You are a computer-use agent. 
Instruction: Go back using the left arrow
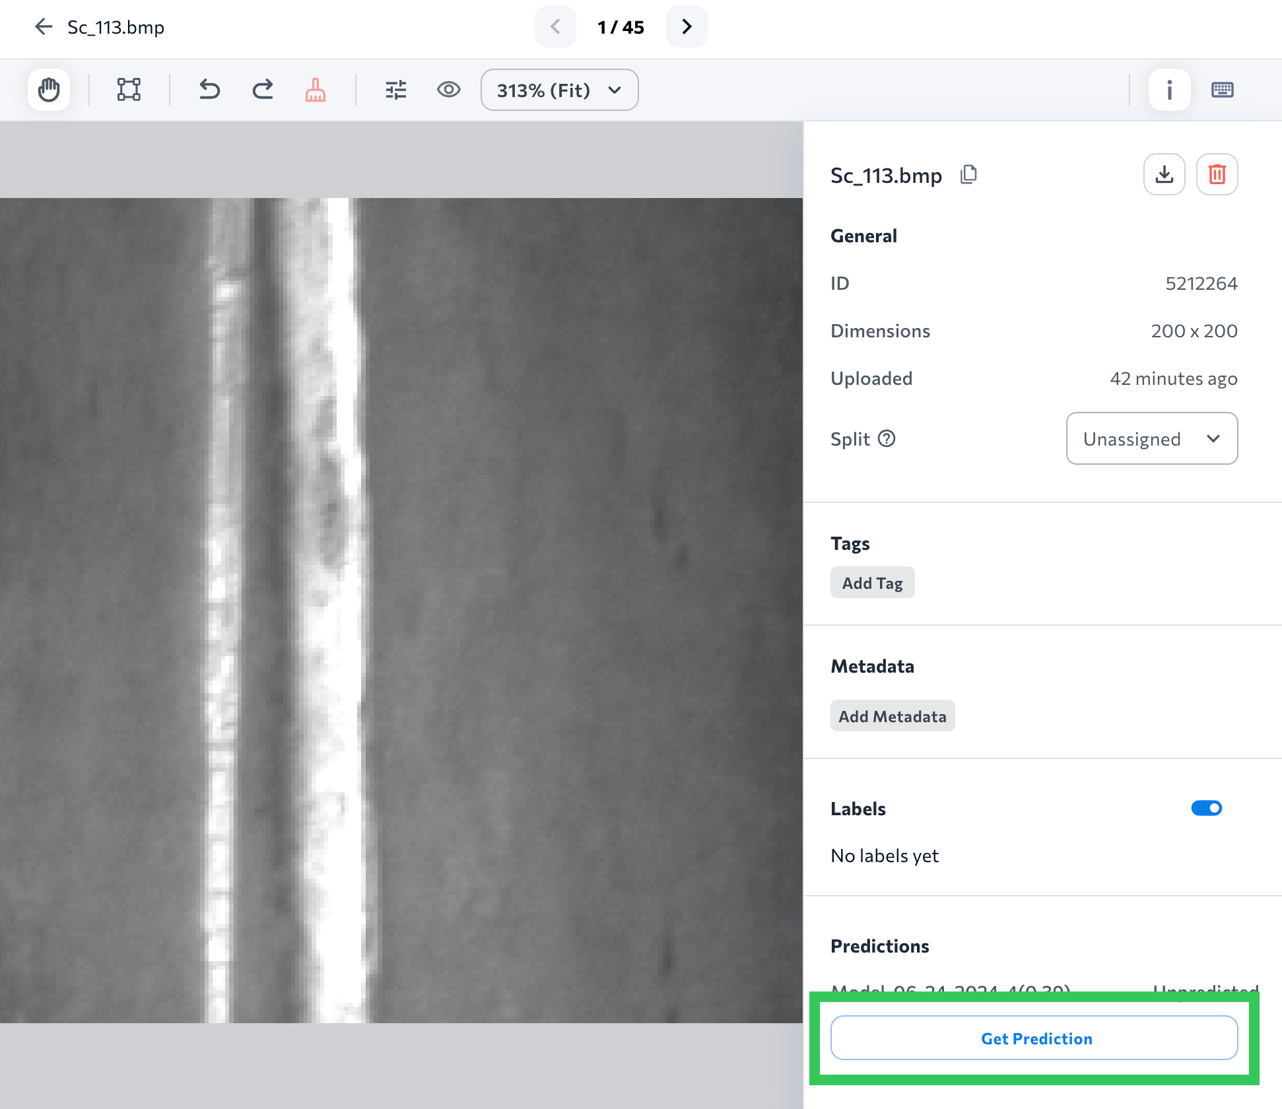pyautogui.click(x=44, y=26)
